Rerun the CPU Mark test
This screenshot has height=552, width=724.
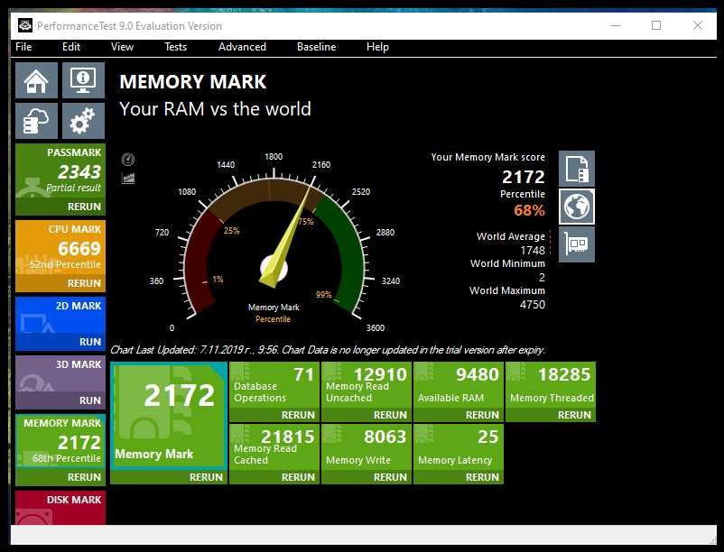point(84,283)
